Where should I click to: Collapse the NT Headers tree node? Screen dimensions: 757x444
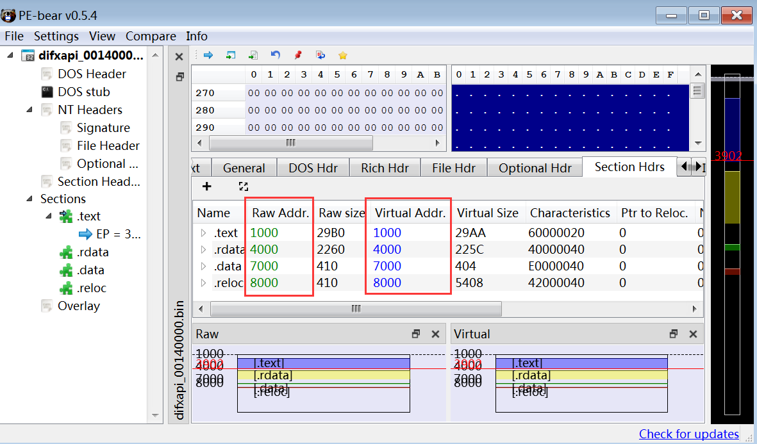(29, 110)
